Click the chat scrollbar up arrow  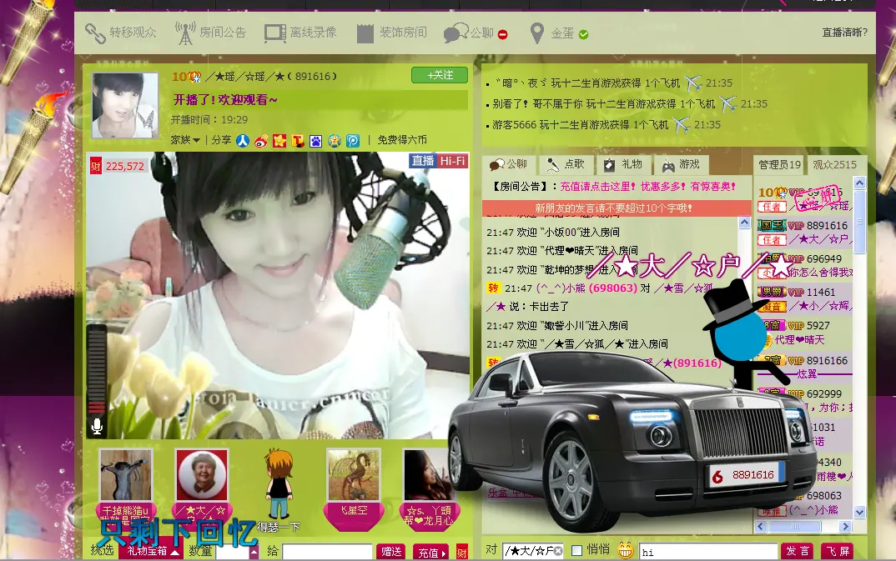click(x=744, y=223)
